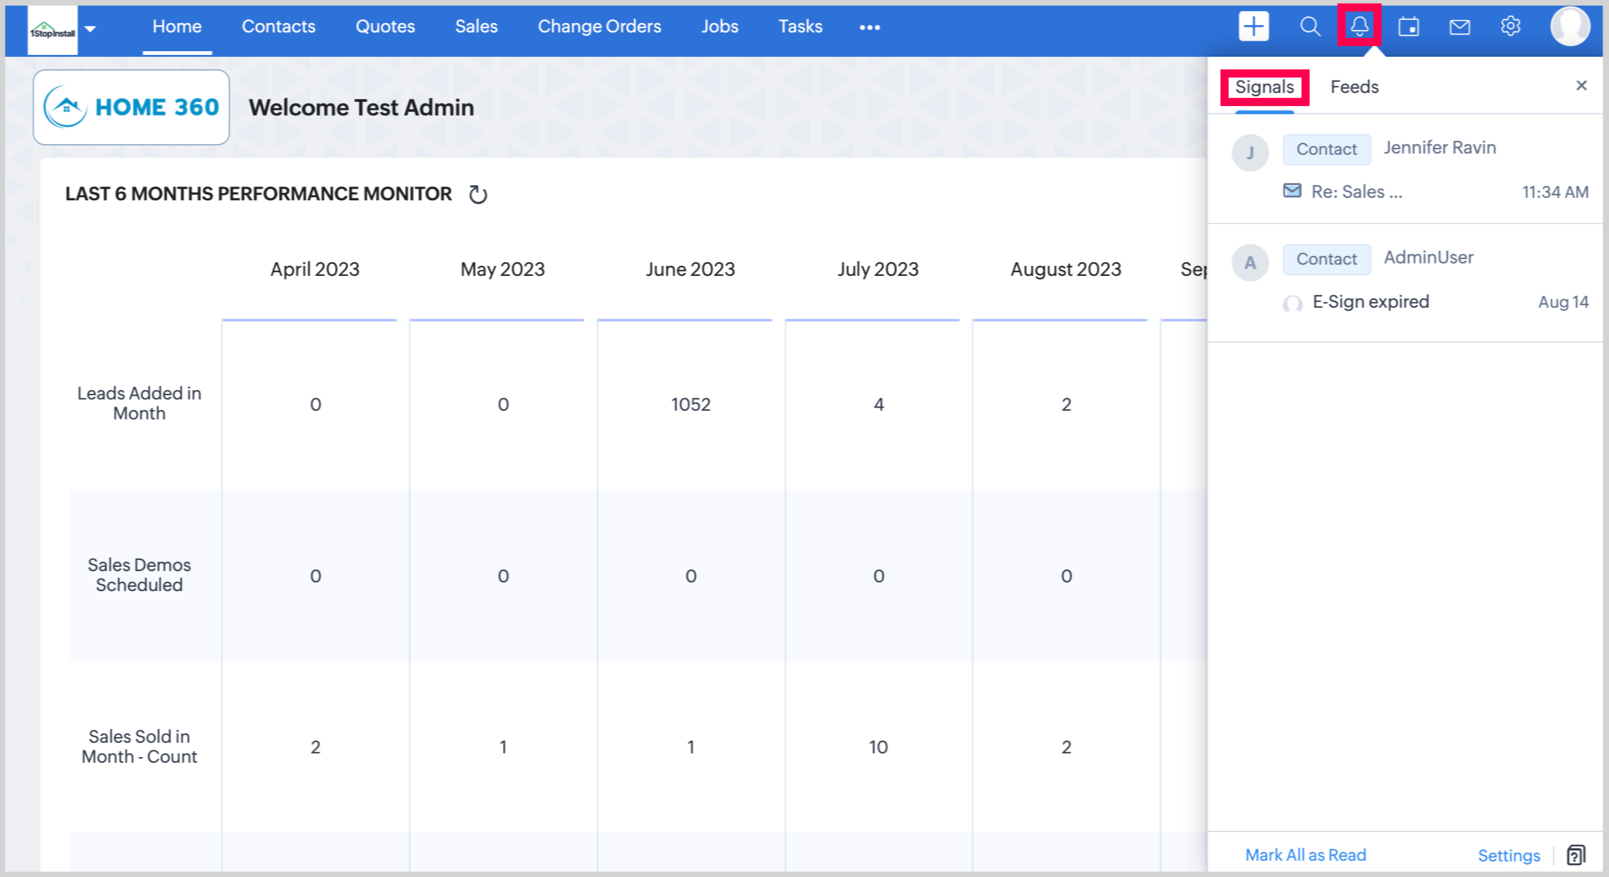Image resolution: width=1609 pixels, height=877 pixels.
Task: Expand the 1StopInstall logo dropdown arrow
Action: click(x=90, y=28)
